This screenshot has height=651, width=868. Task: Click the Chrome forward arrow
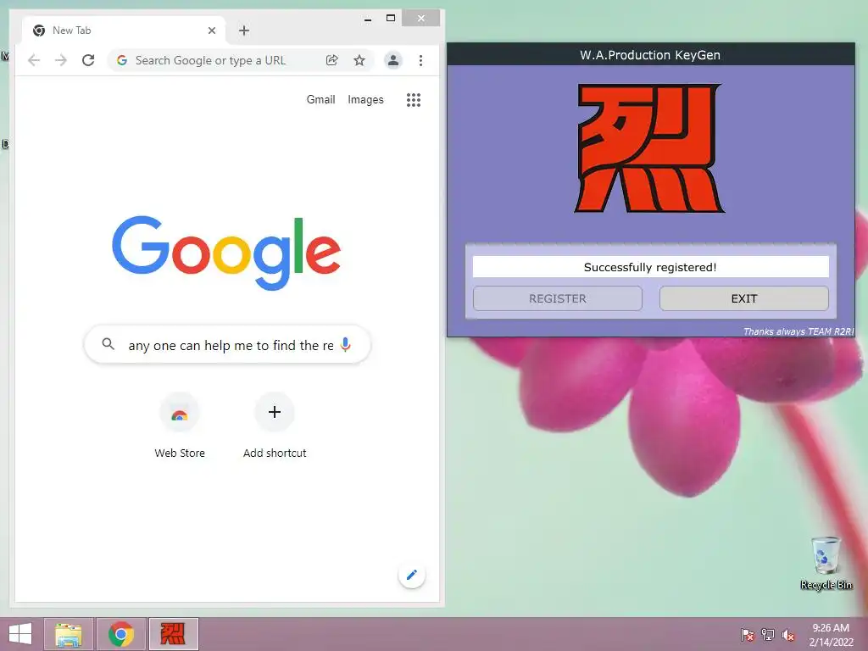coord(61,60)
